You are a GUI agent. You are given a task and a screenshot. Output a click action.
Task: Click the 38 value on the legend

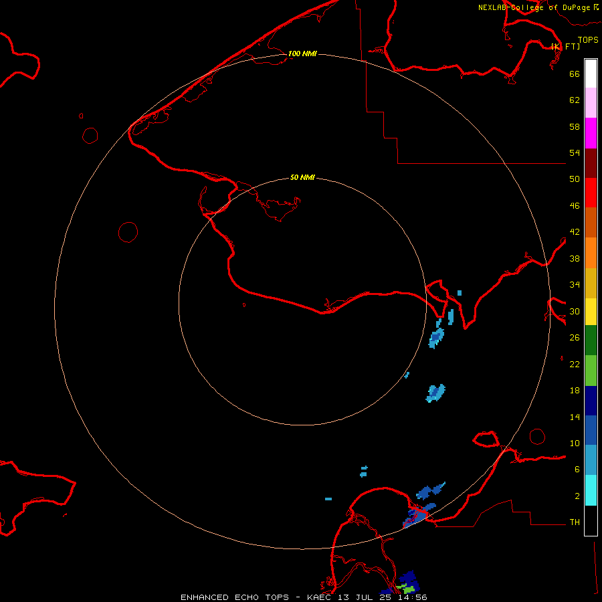click(575, 258)
